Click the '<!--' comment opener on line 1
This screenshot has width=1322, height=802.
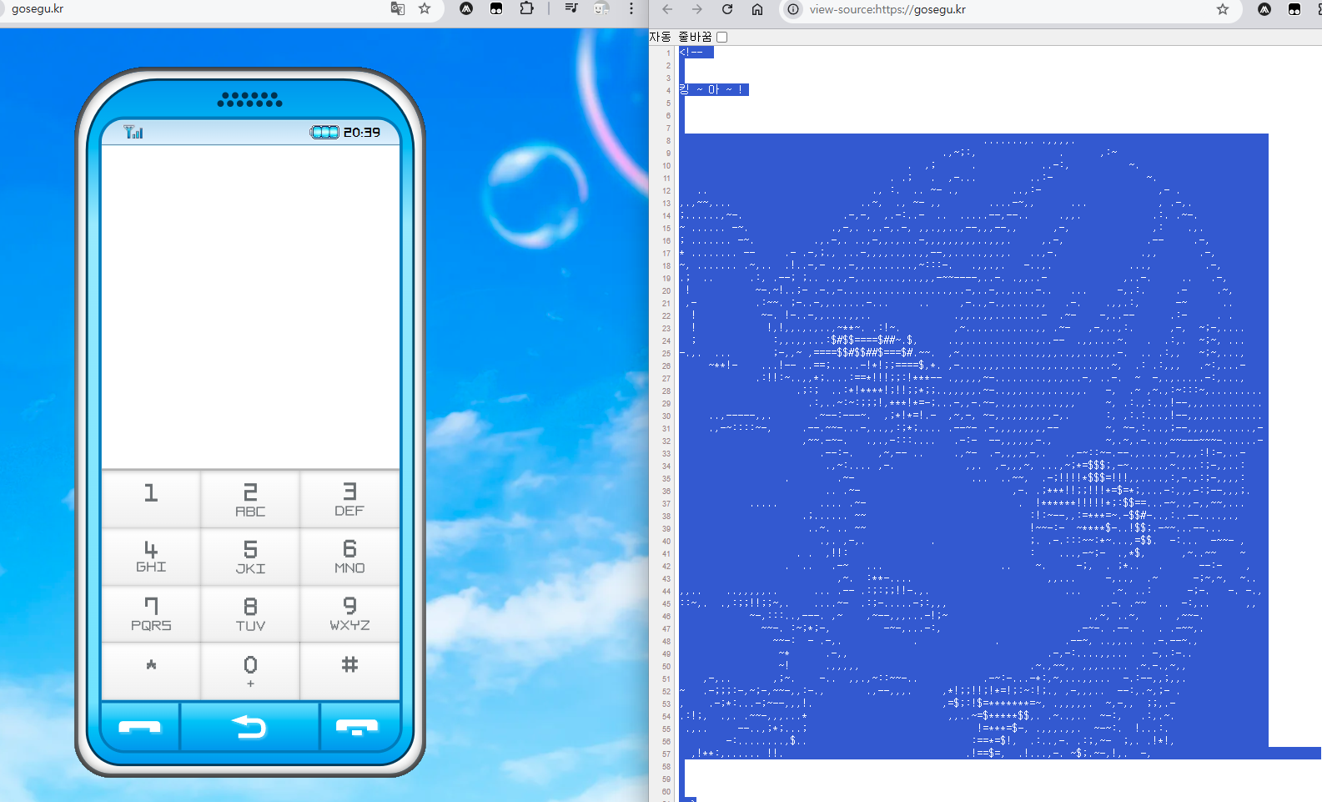point(691,52)
